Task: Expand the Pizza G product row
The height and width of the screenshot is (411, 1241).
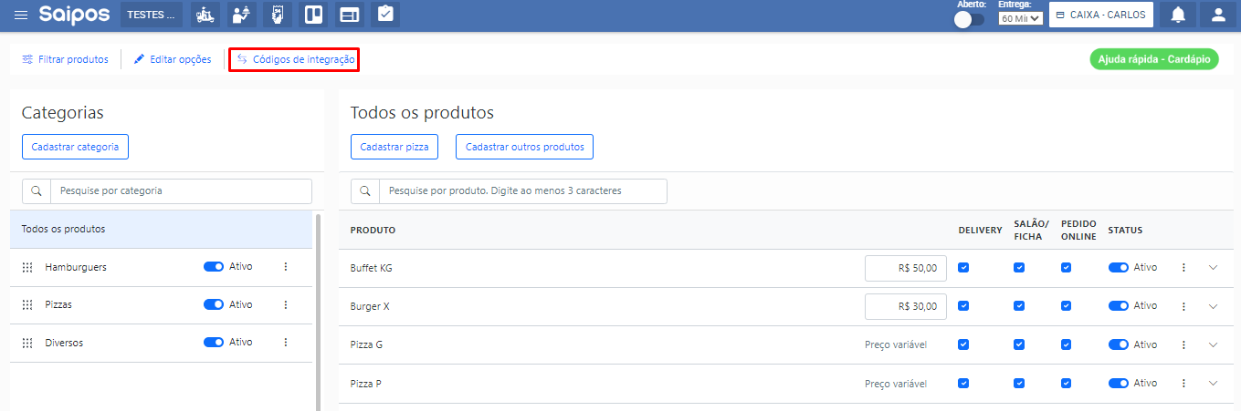Action: coord(1213,344)
